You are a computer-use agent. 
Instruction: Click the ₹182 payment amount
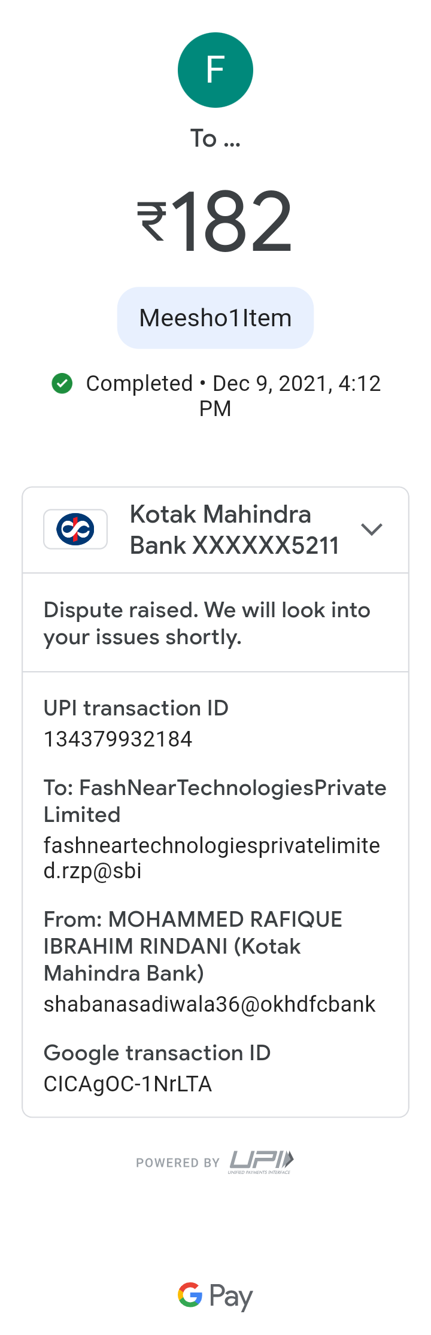tap(215, 222)
